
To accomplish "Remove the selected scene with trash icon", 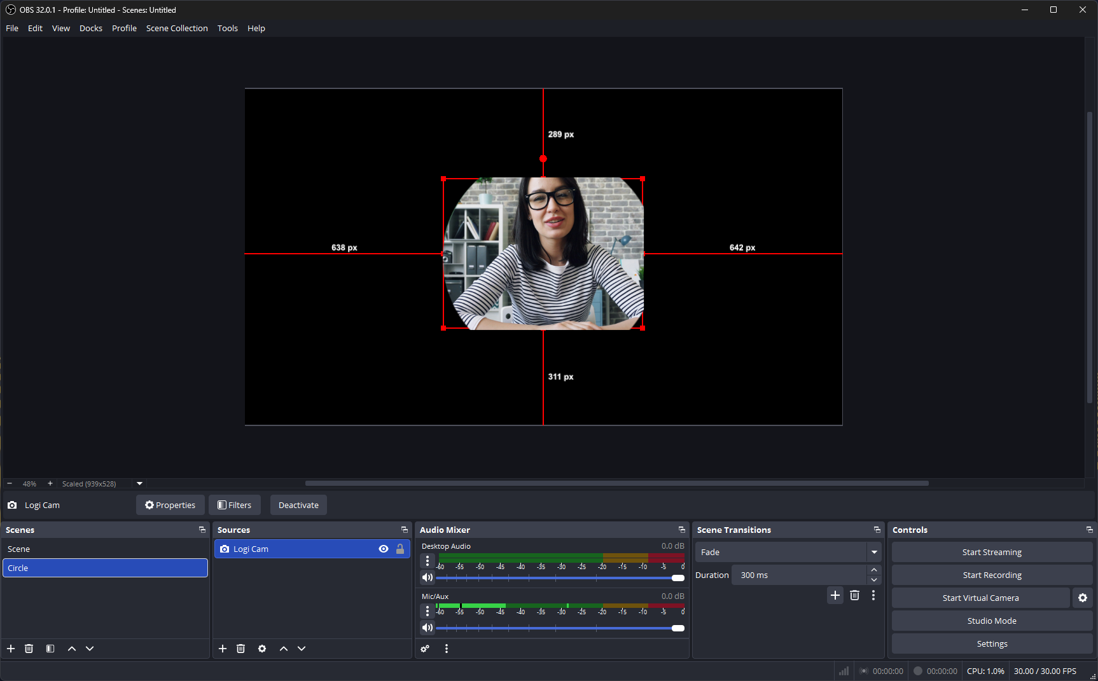I will click(29, 649).
